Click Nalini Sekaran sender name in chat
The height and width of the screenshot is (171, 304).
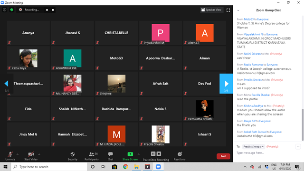(252, 54)
